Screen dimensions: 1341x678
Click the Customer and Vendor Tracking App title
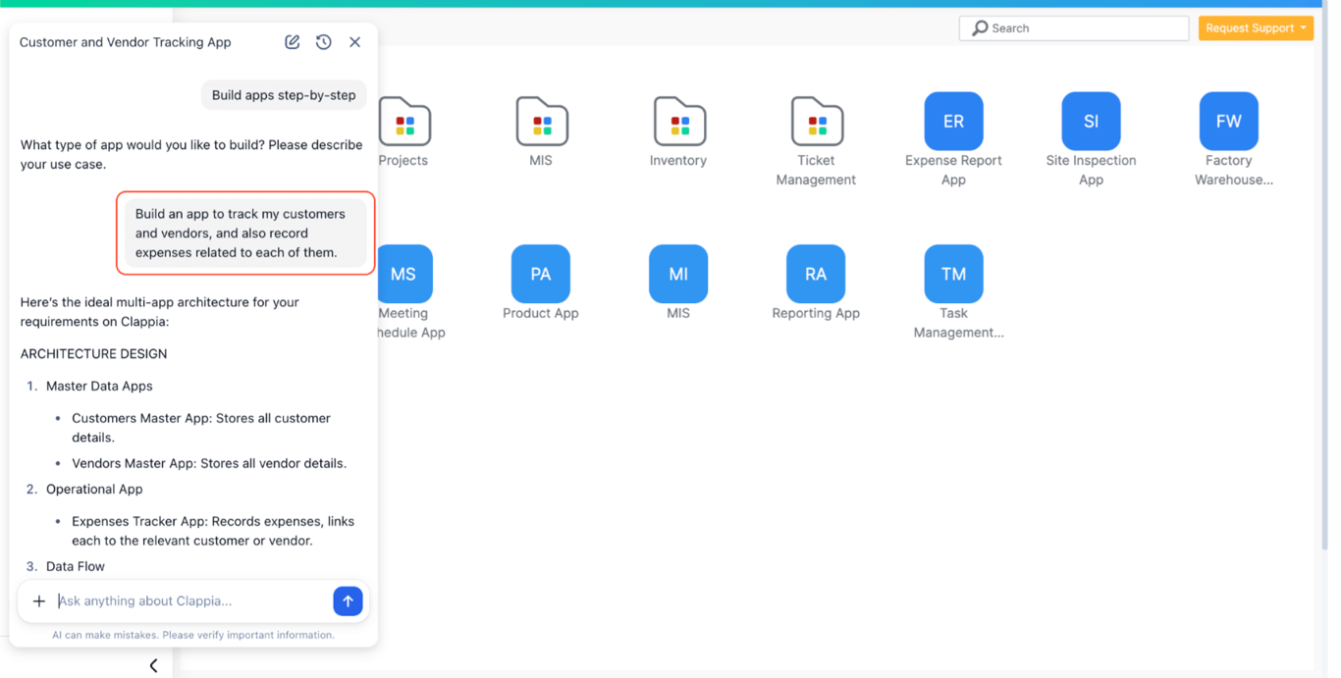pos(126,42)
